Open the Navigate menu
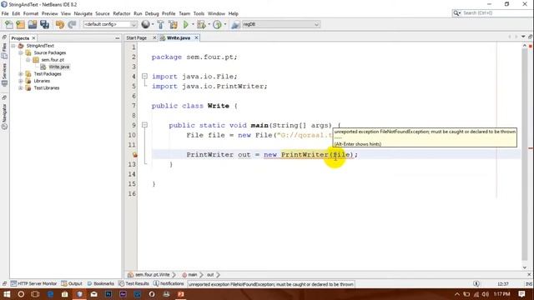 click(83, 13)
